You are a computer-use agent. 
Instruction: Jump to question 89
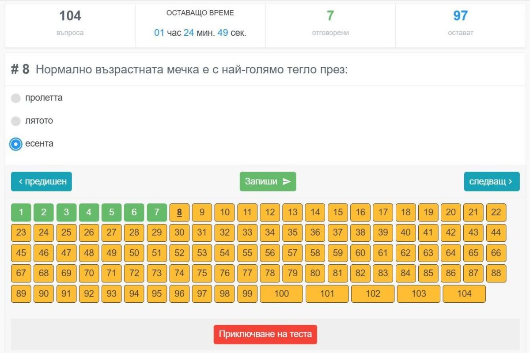[21, 293]
